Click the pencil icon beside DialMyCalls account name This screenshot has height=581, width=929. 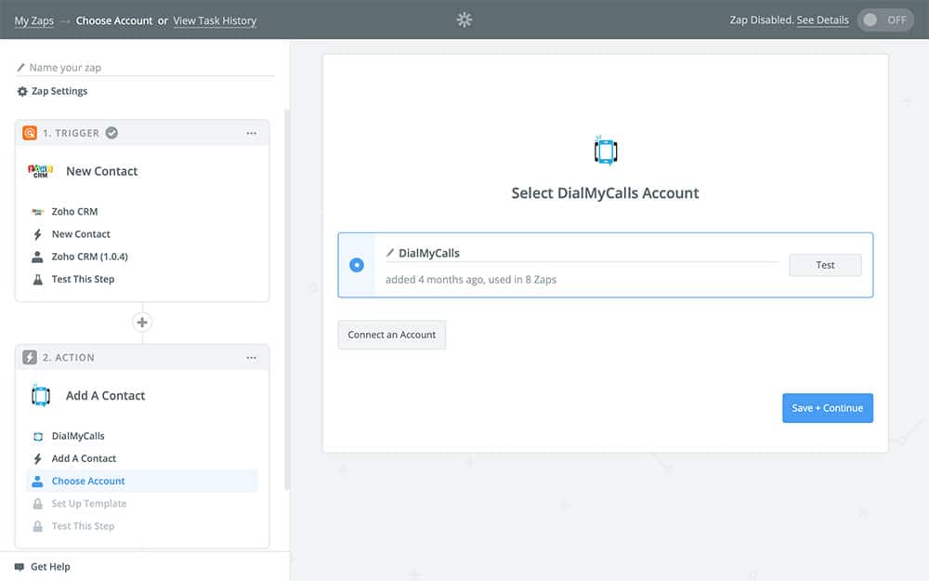pos(390,253)
